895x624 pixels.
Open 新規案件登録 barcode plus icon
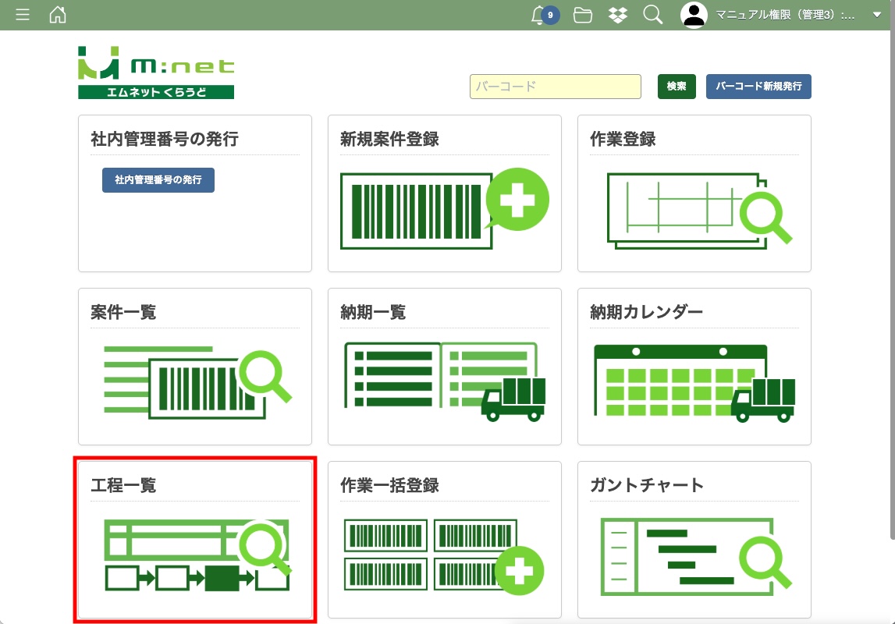point(444,209)
